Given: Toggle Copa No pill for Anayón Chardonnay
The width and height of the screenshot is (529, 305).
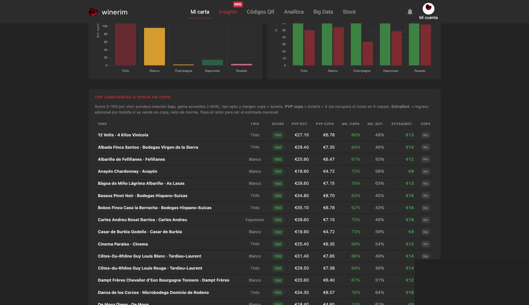Looking at the screenshot, I should click(x=425, y=171).
